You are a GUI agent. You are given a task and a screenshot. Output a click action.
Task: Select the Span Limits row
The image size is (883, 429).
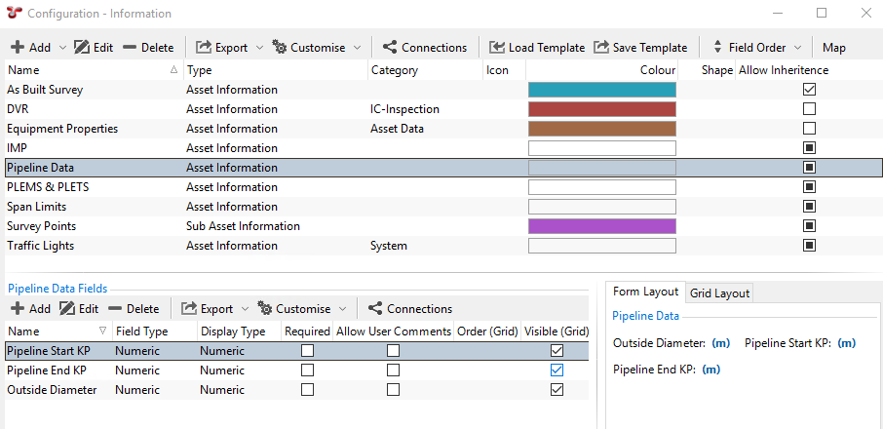pos(441,207)
